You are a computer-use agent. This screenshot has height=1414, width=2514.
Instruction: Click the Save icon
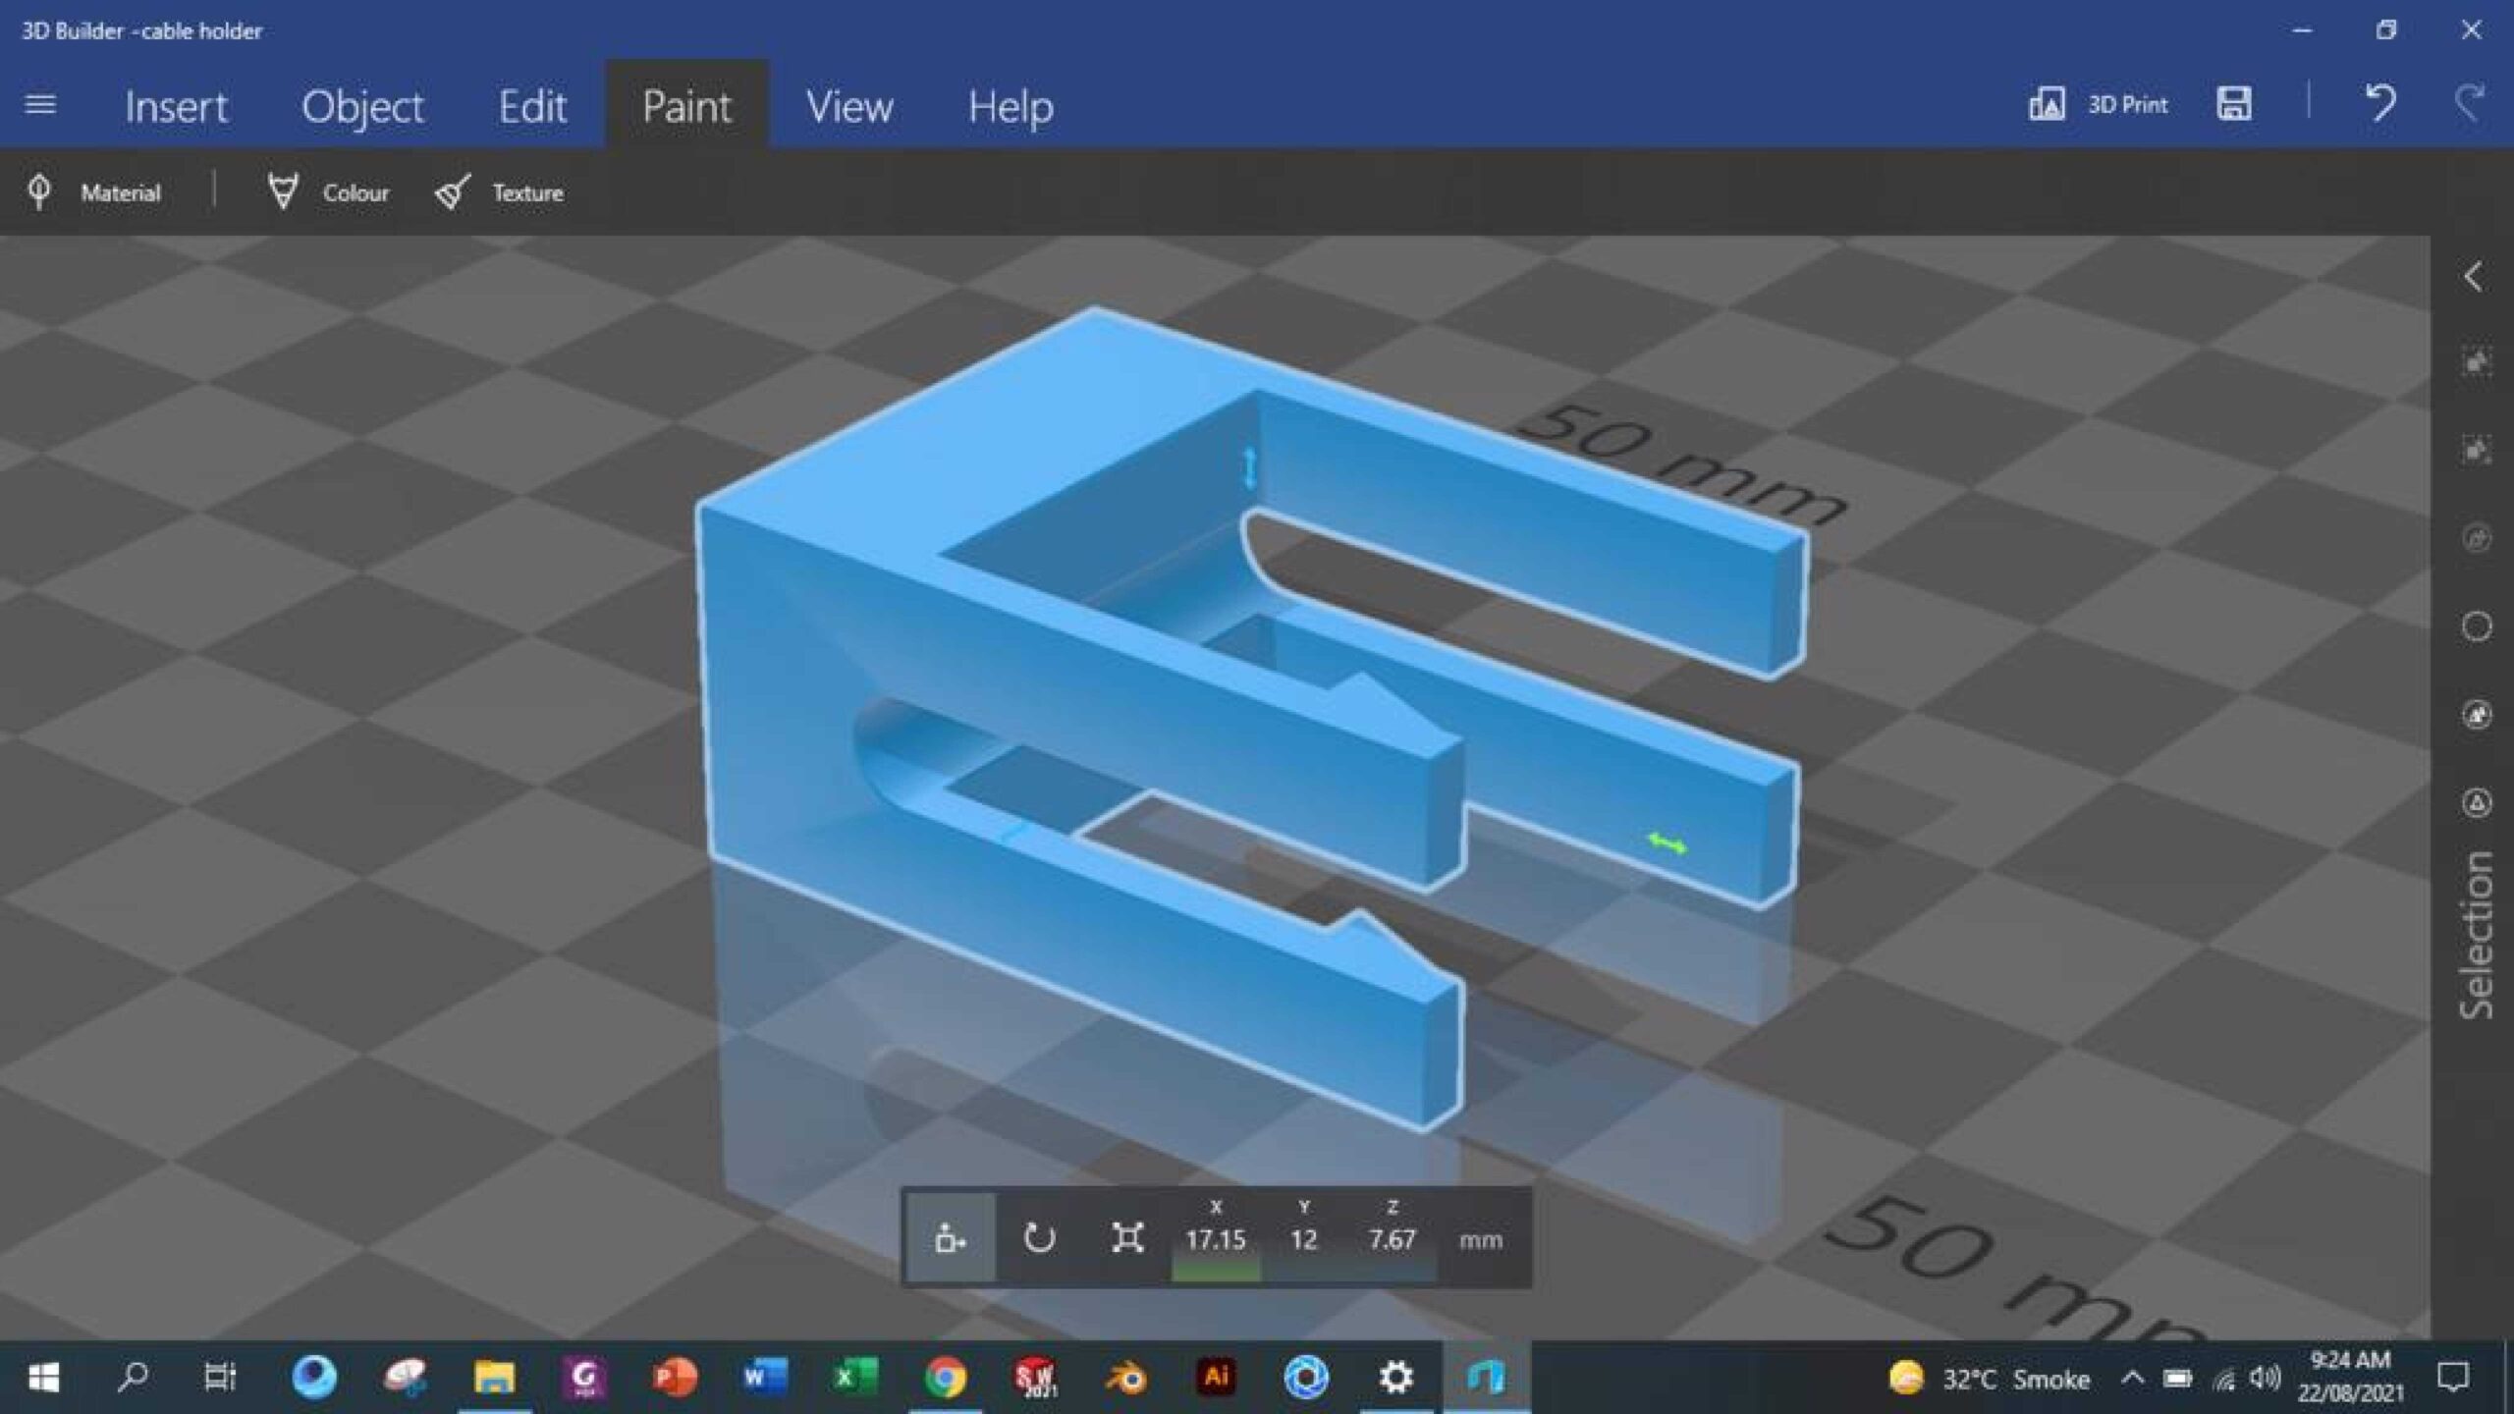point(2234,104)
